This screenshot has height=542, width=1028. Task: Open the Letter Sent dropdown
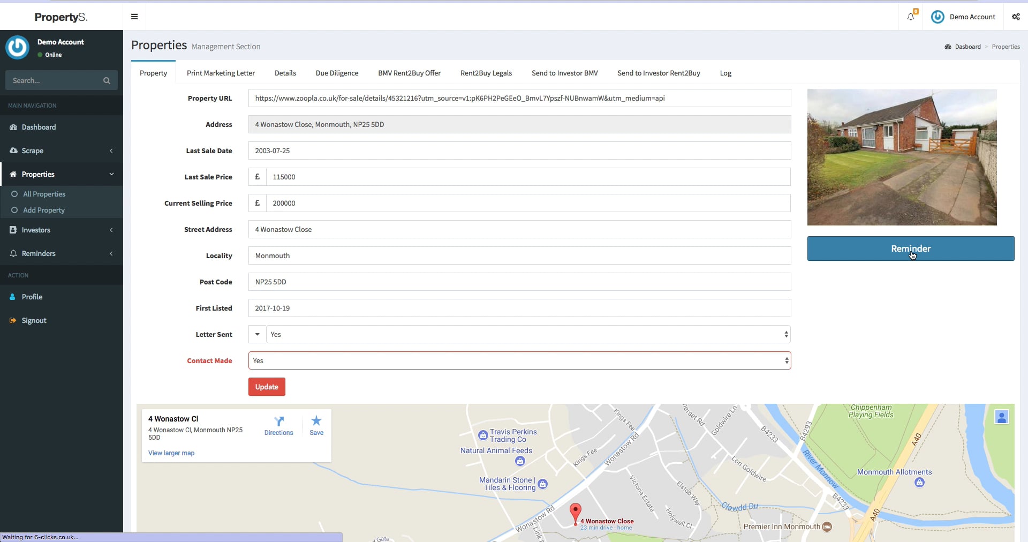[528, 334]
